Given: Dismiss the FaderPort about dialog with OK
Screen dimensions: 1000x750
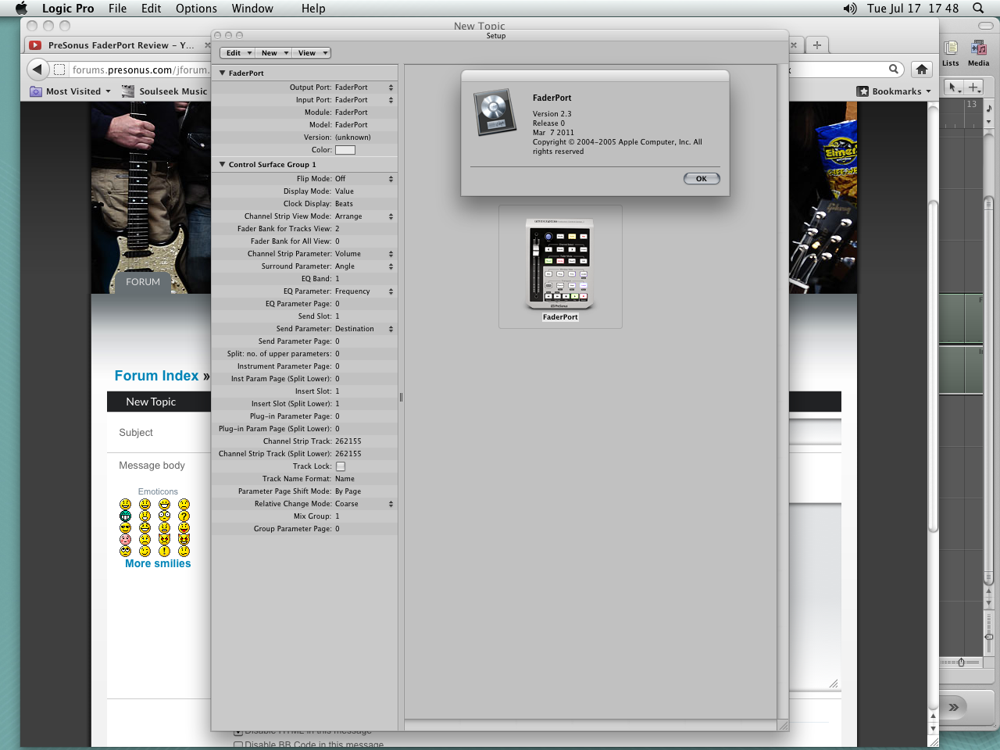Looking at the screenshot, I should (702, 179).
